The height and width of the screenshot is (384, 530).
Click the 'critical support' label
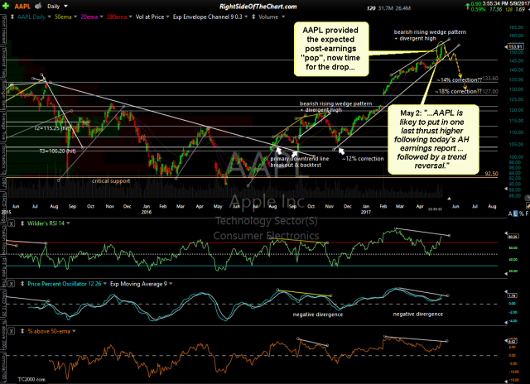[111, 181]
